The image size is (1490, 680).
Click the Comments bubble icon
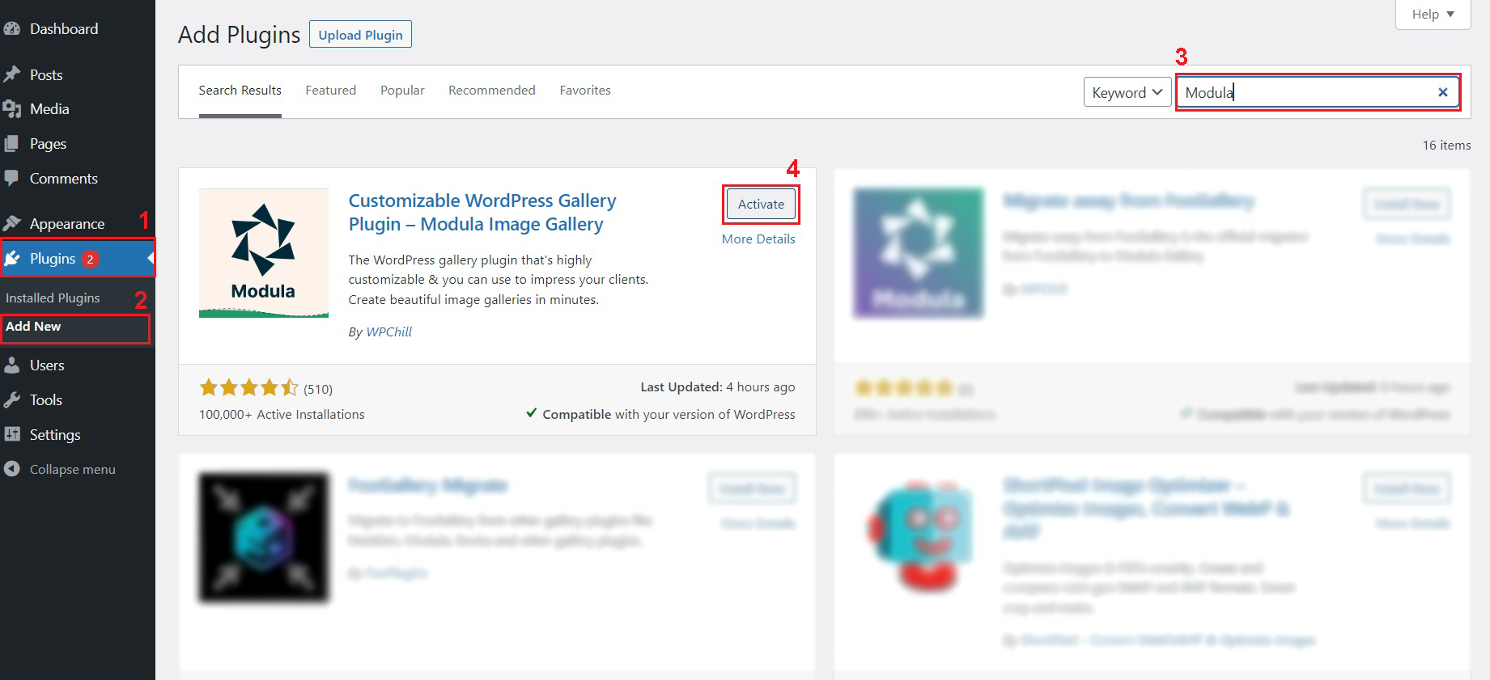[11, 178]
